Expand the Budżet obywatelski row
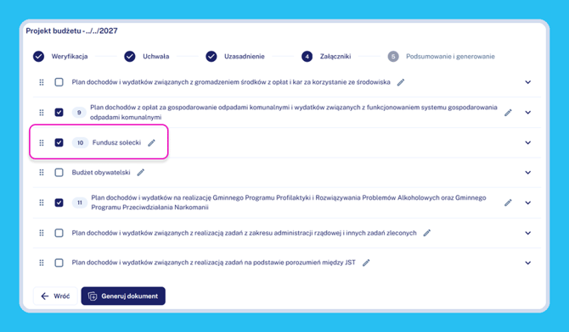Image resolution: width=569 pixels, height=332 pixels. pyautogui.click(x=528, y=173)
